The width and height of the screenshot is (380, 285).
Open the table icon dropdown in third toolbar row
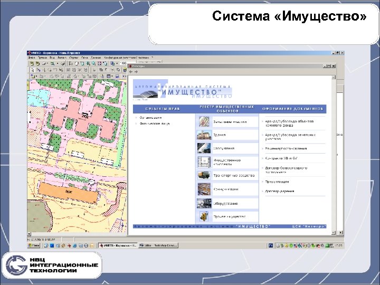tap(112, 77)
